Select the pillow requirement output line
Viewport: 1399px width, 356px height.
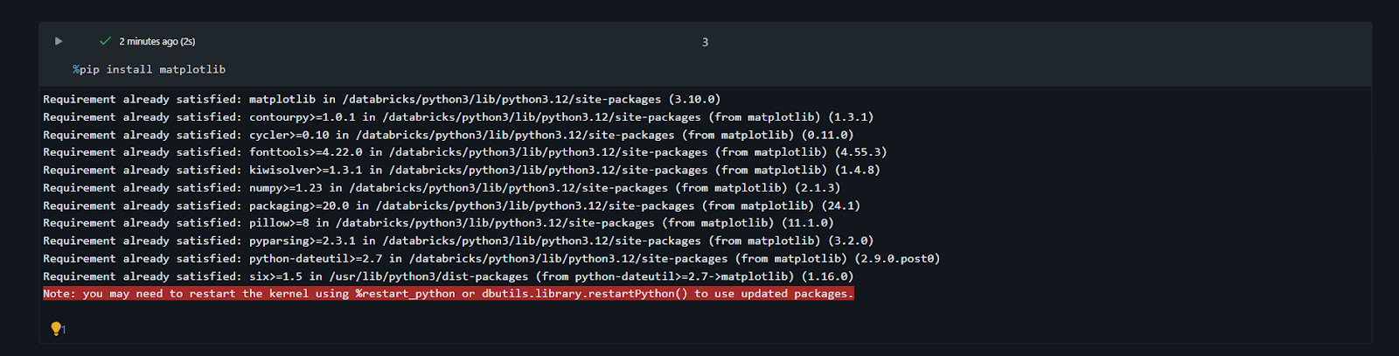coord(438,223)
